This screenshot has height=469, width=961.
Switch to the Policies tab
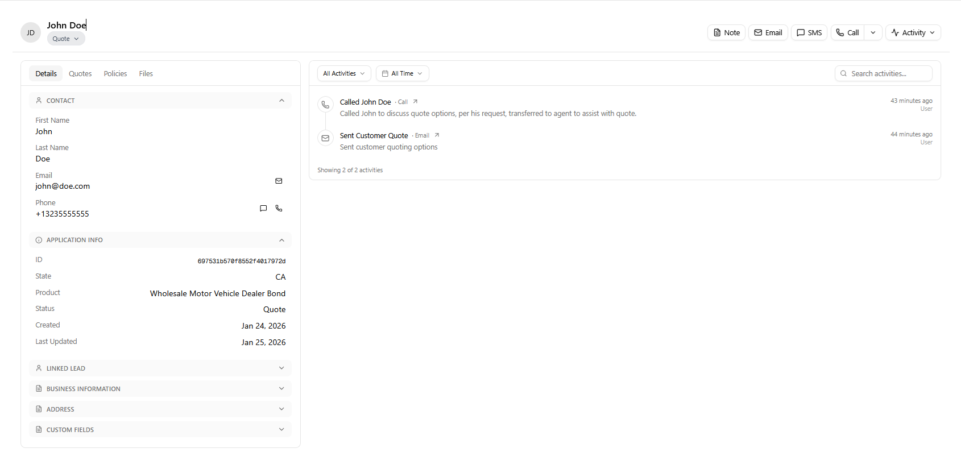[115, 74]
